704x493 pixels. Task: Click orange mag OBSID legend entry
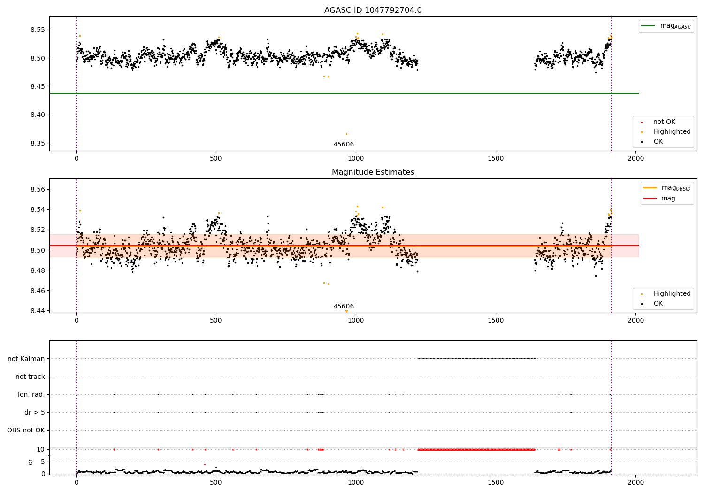[667, 188]
